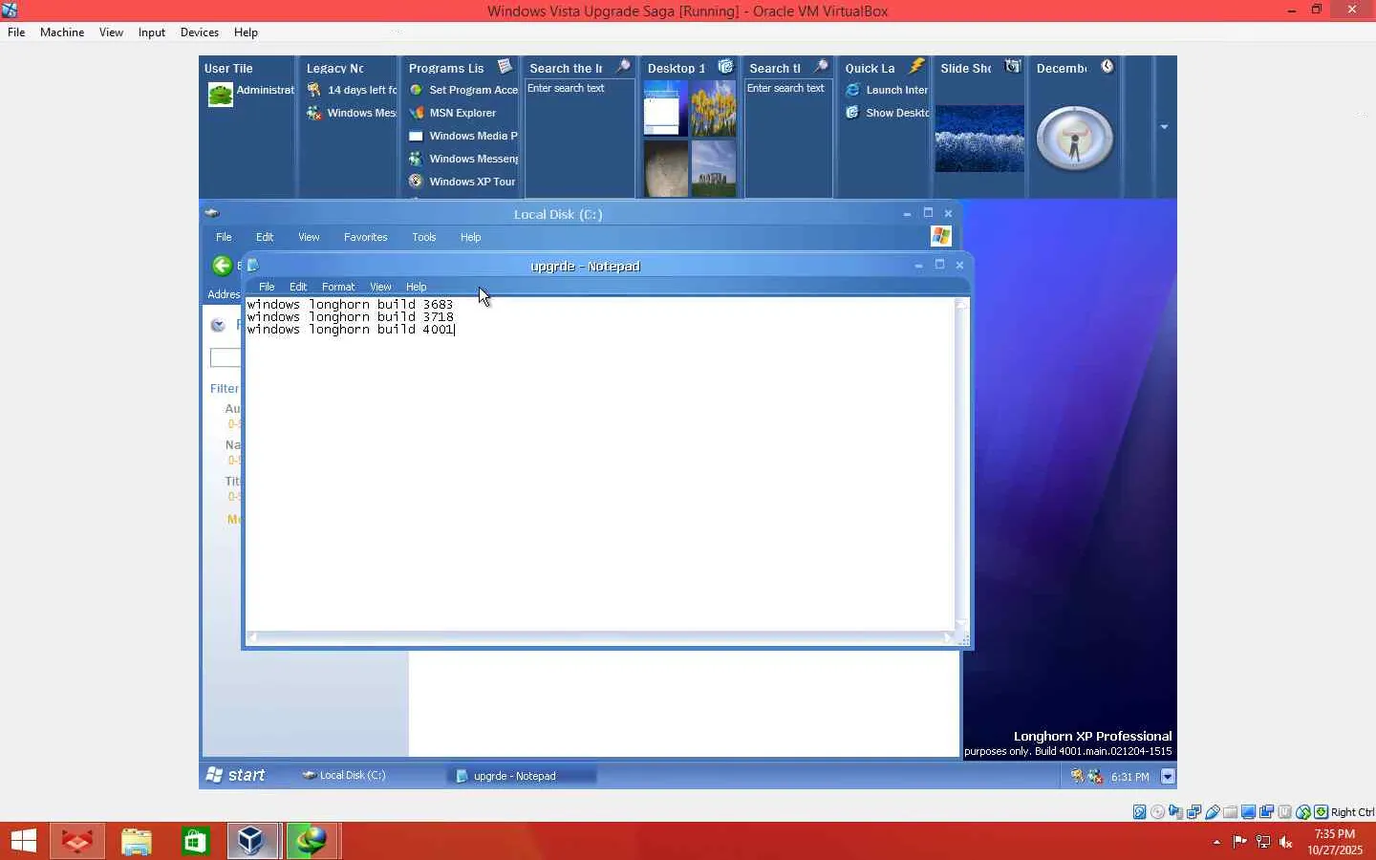Click the Windows XP Tour icon
Image resolution: width=1376 pixels, height=860 pixels.
416,182
